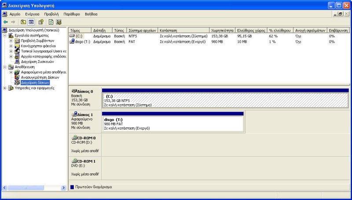Viewport: 352px width, 200px height.
Task: Click the tree pane horizontal scrollbar thumb
Action: pos(26,188)
